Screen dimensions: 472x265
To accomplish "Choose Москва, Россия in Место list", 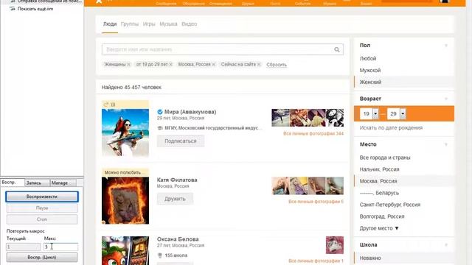I will point(378,181).
